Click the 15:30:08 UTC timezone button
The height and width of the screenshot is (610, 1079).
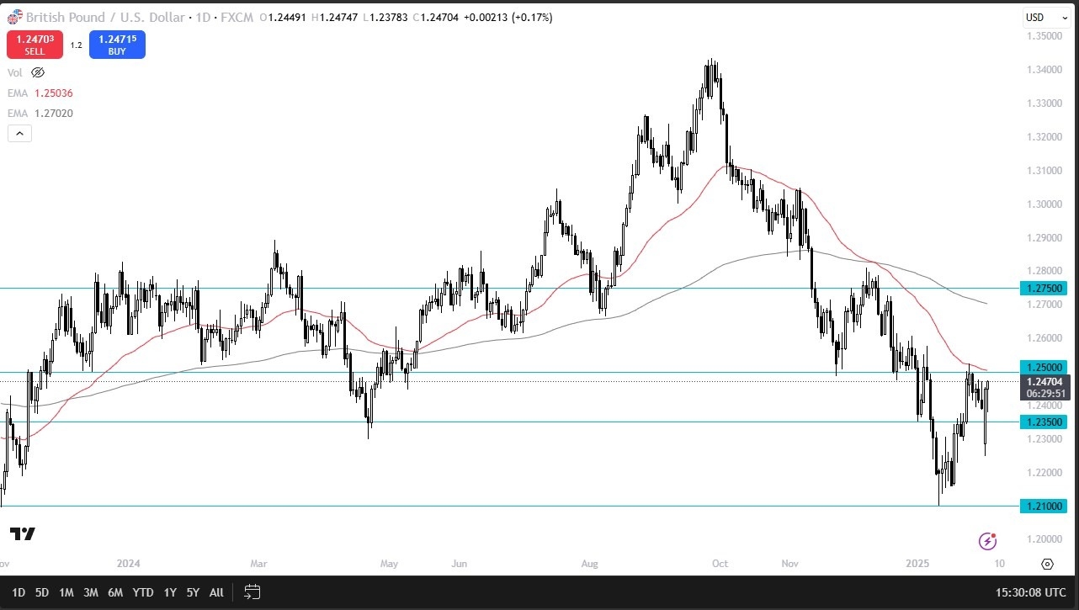[x=1030, y=592]
